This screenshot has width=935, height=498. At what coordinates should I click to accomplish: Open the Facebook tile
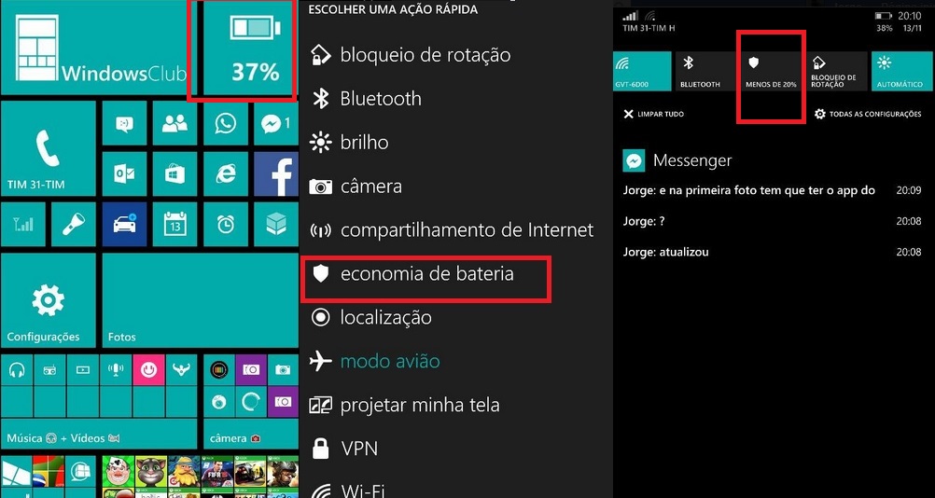(x=276, y=174)
